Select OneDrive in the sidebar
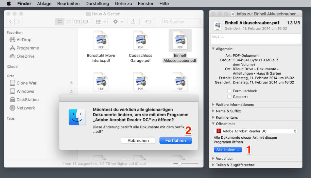This screenshot has height=178, width=311. (22, 56)
